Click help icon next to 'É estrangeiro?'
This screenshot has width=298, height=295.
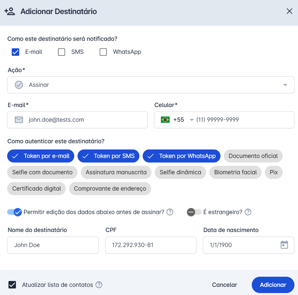click(248, 212)
